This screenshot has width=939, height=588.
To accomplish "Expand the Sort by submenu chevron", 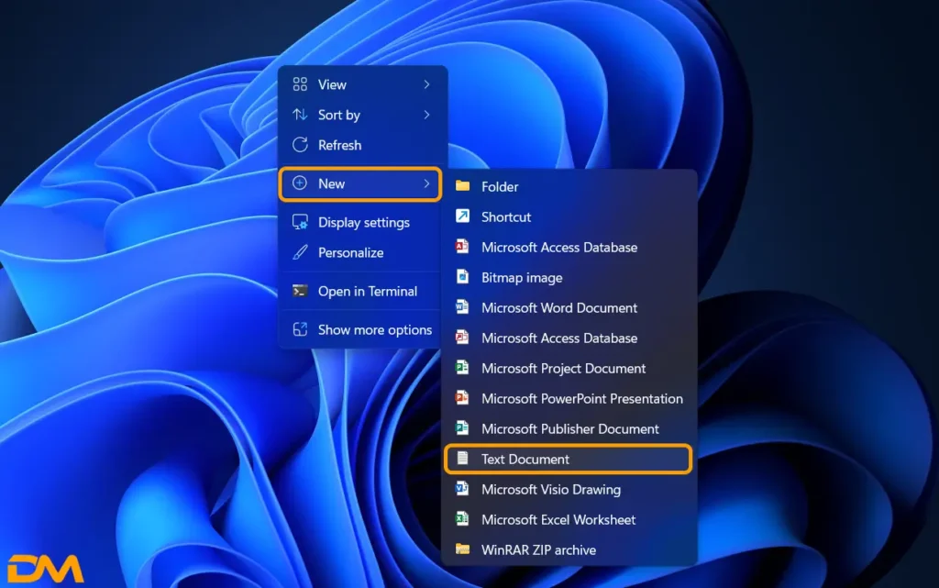I will click(x=426, y=115).
